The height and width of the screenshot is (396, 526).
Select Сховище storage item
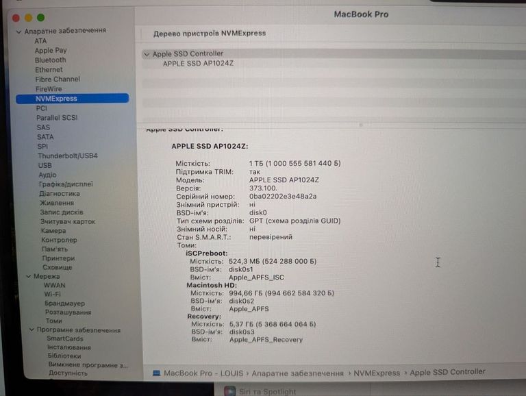58,267
